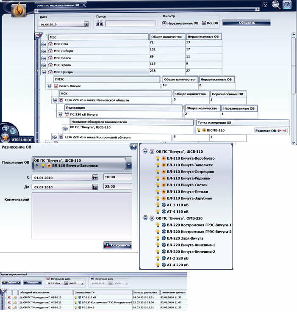Open the Положение ОВ dropdown arrow
This screenshot has width=297, height=312.
(x=129, y=165)
